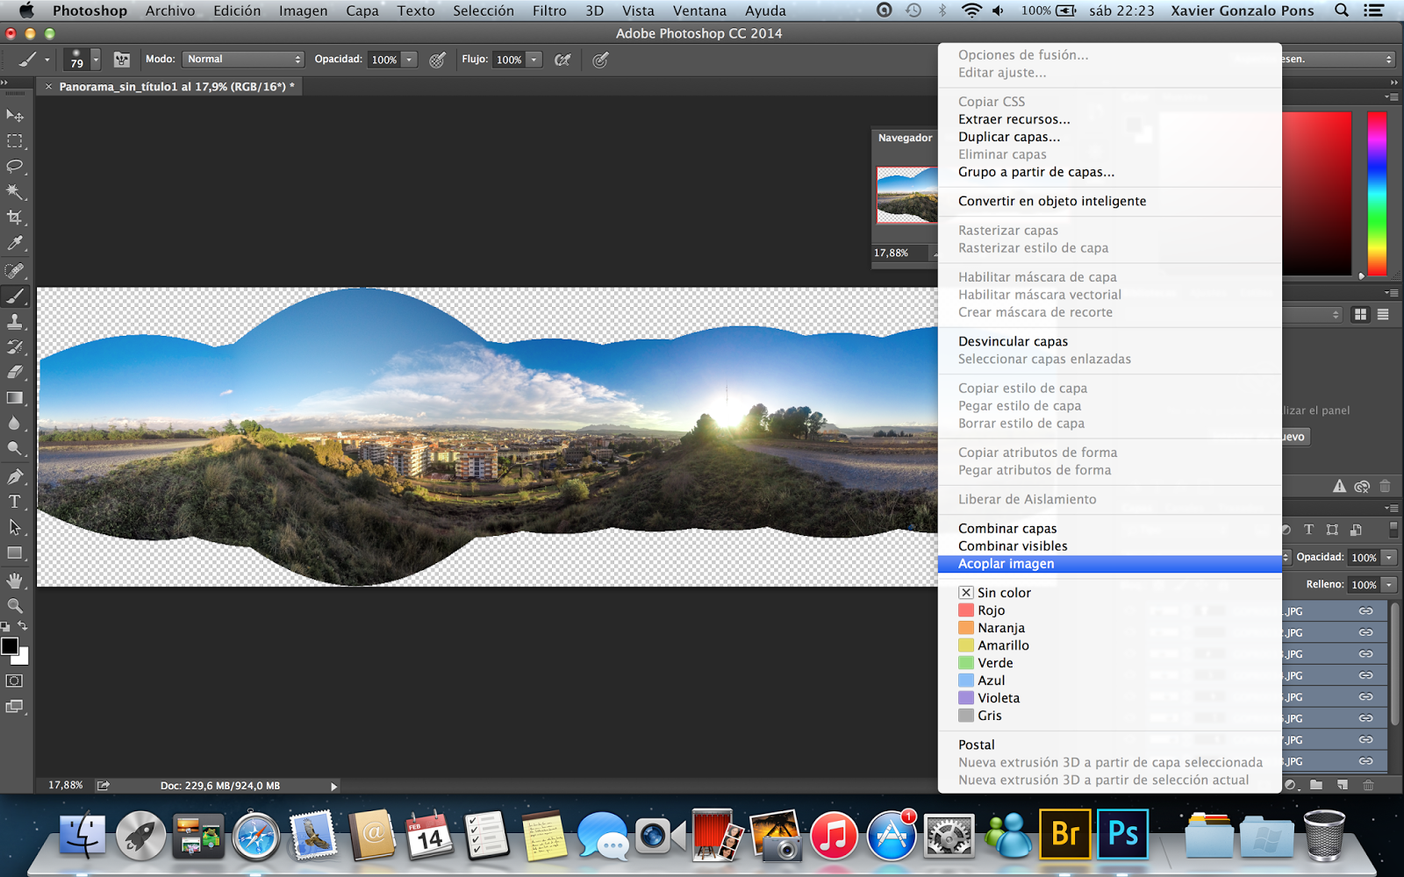This screenshot has height=877, width=1404.
Task: Select the Path Selection tool
Action: coord(15,527)
